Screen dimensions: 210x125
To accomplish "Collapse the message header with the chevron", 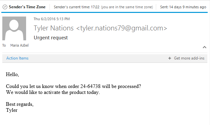I will (204, 47).
